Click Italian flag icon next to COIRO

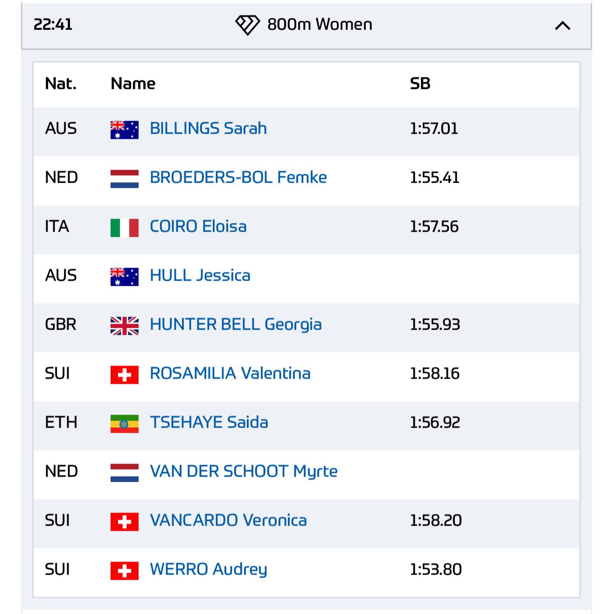[x=125, y=228]
